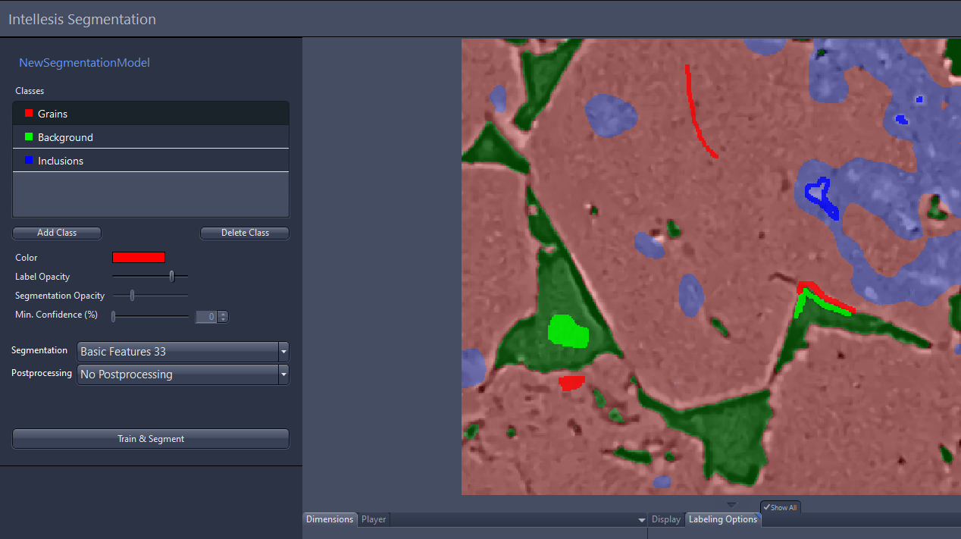The width and height of the screenshot is (961, 539).
Task: Click the dropdown arrow on the Dimensions toolbar
Action: point(641,519)
